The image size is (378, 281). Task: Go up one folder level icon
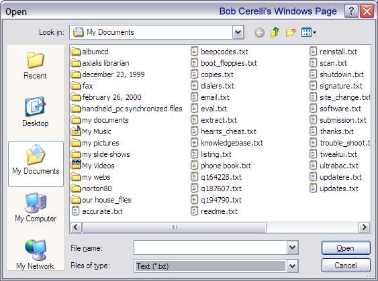pyautogui.click(x=275, y=32)
